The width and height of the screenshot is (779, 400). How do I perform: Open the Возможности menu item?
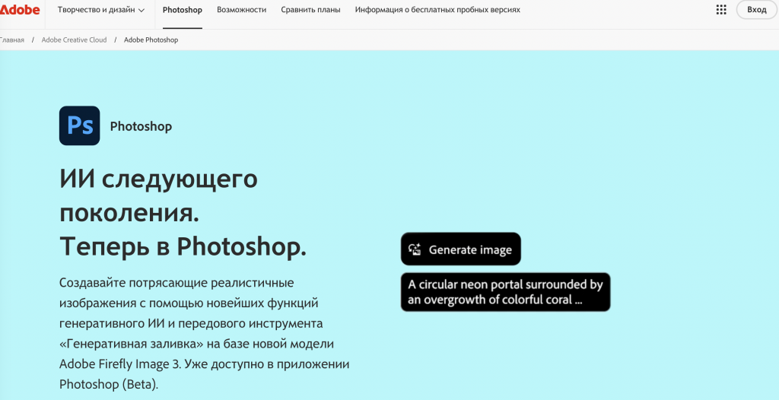(241, 10)
